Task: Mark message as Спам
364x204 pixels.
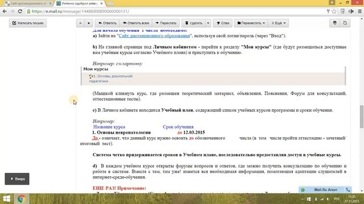Action: [x=223, y=23]
